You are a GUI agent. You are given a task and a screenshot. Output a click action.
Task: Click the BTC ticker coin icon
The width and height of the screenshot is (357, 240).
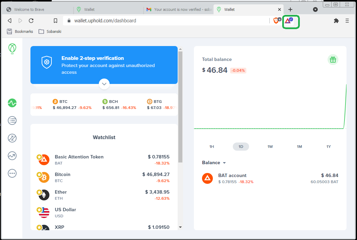point(55,101)
